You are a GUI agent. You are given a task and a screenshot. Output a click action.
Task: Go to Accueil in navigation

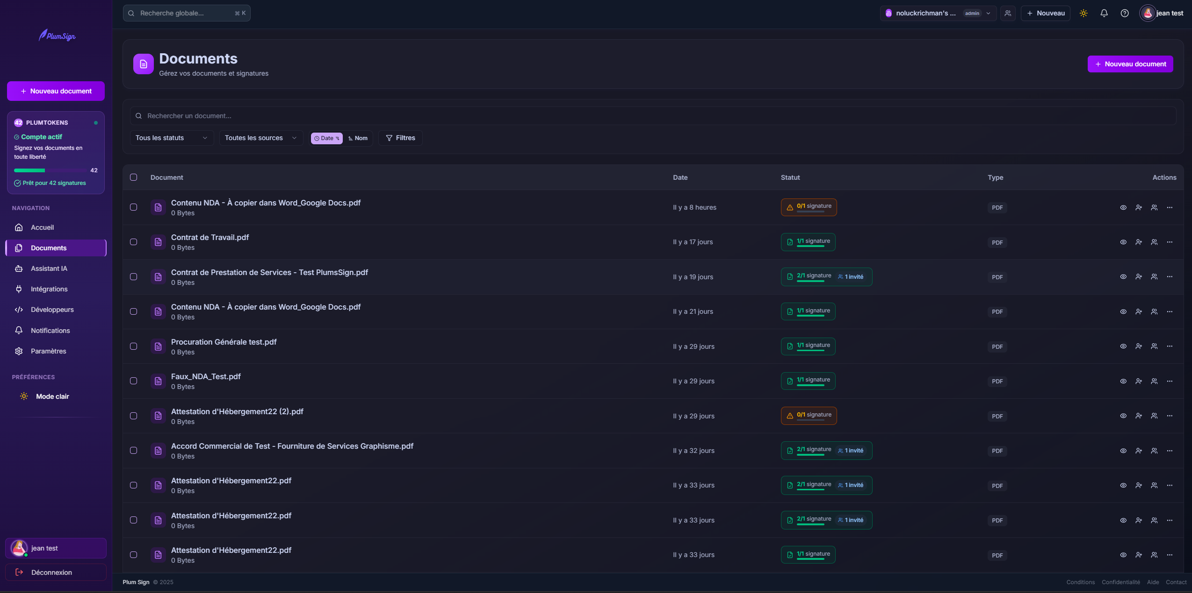coord(56,227)
